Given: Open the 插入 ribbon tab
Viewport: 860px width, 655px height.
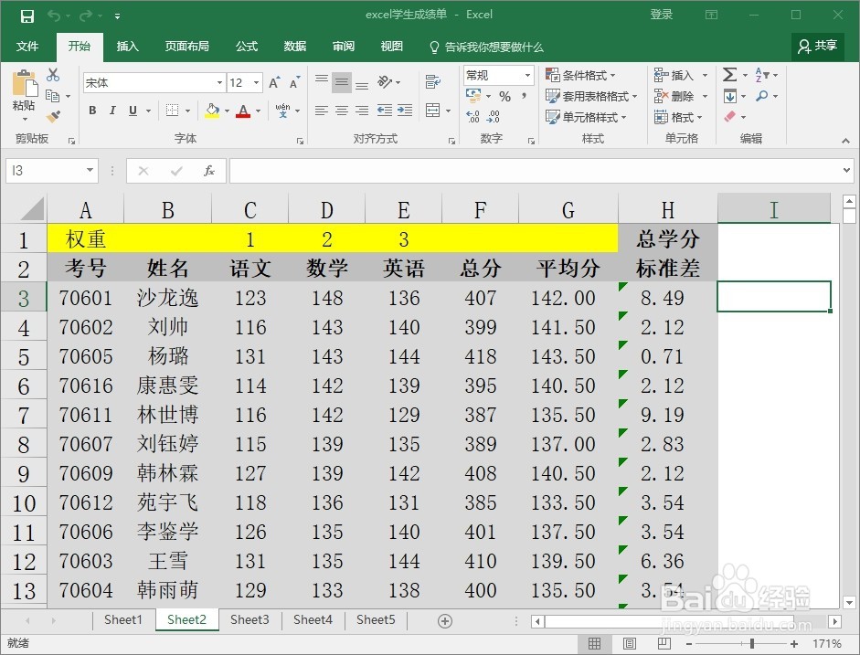Looking at the screenshot, I should tap(127, 47).
